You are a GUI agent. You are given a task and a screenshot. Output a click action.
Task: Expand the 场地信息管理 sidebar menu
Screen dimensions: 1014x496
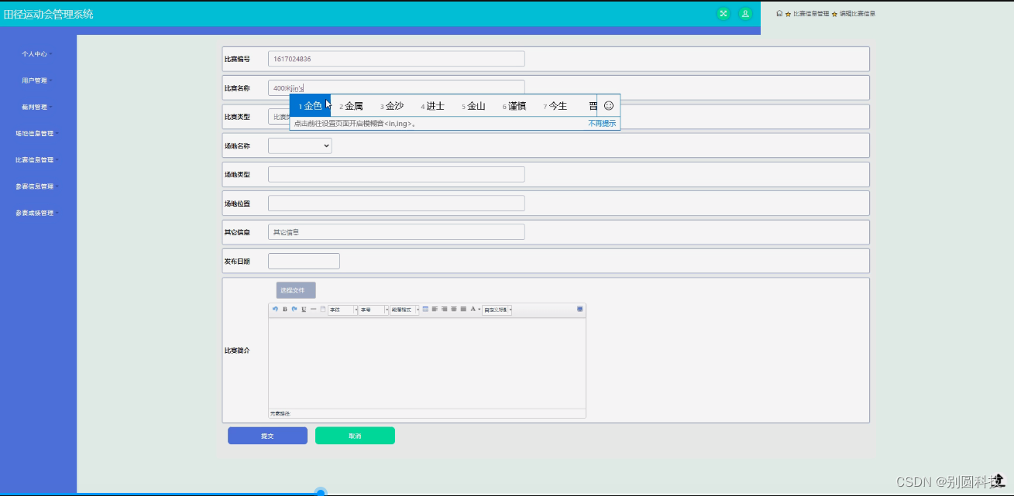[x=37, y=133]
